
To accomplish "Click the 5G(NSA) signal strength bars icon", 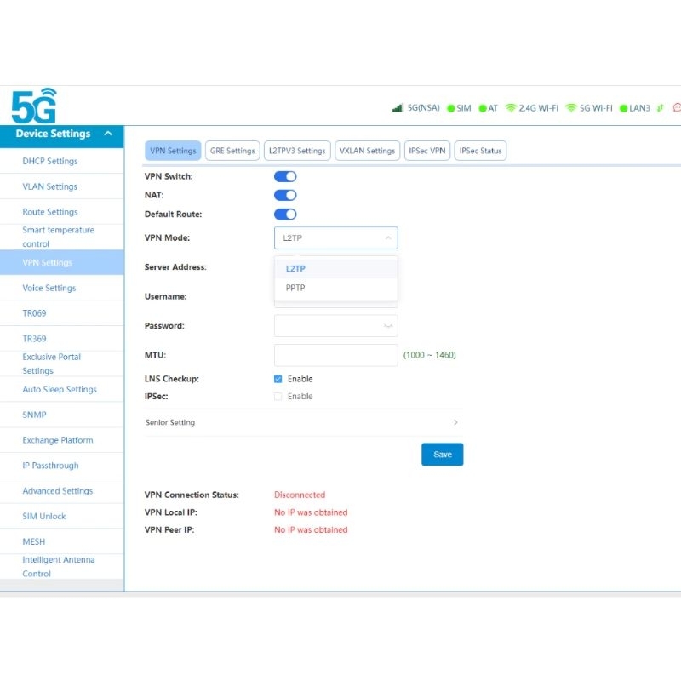I will click(x=398, y=108).
